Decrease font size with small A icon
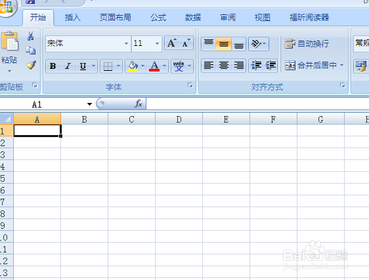 coord(186,43)
